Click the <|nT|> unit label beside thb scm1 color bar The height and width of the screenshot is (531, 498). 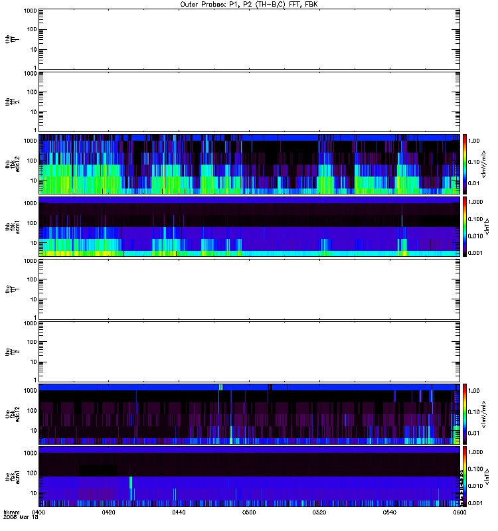point(487,226)
